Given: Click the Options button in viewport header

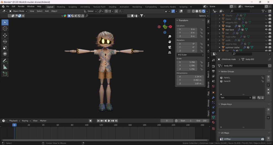Looking at the screenshot, I should (x=203, y=16).
